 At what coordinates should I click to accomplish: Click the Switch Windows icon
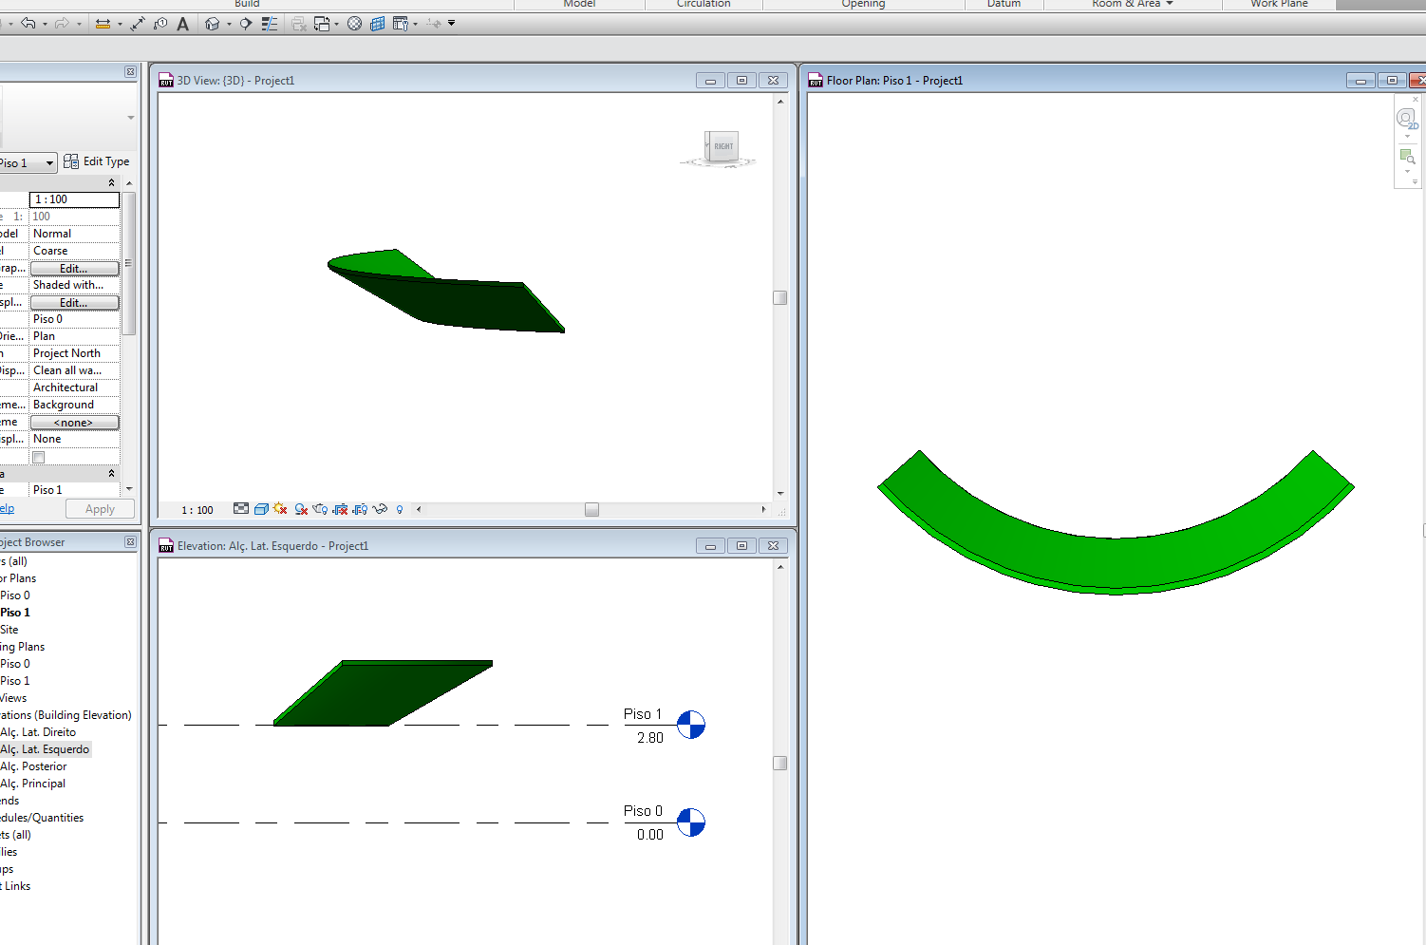pyautogui.click(x=321, y=23)
